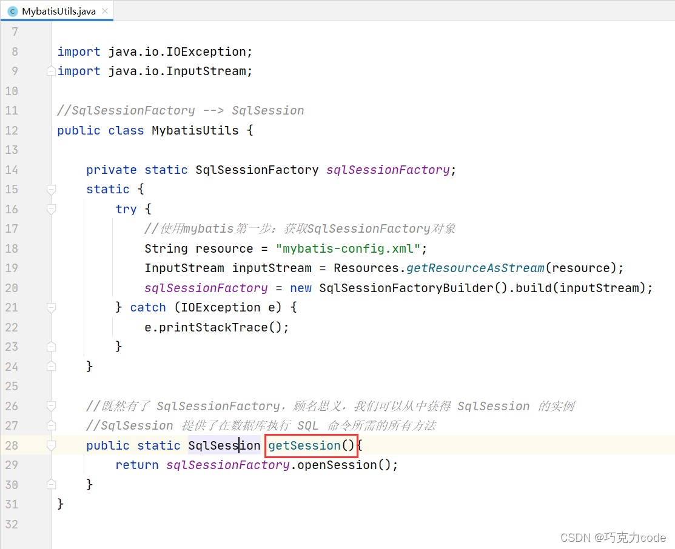Click the Java class icon on the tab
675x549 pixels.
(13, 12)
